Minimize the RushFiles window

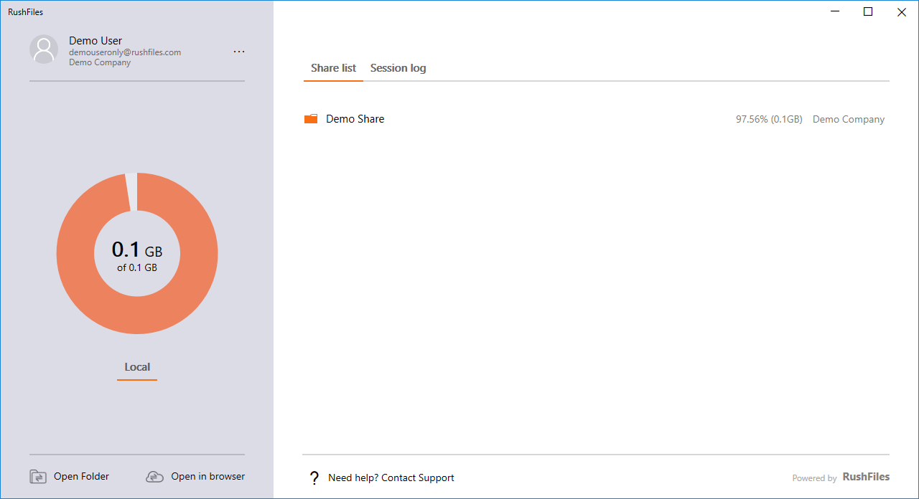pos(835,11)
